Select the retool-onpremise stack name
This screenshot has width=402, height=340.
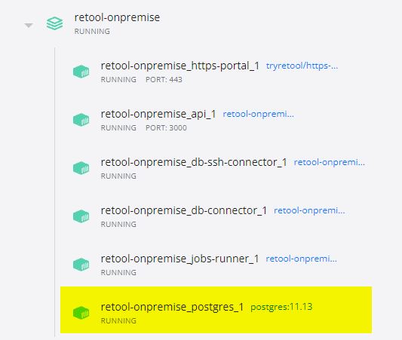coord(117,17)
